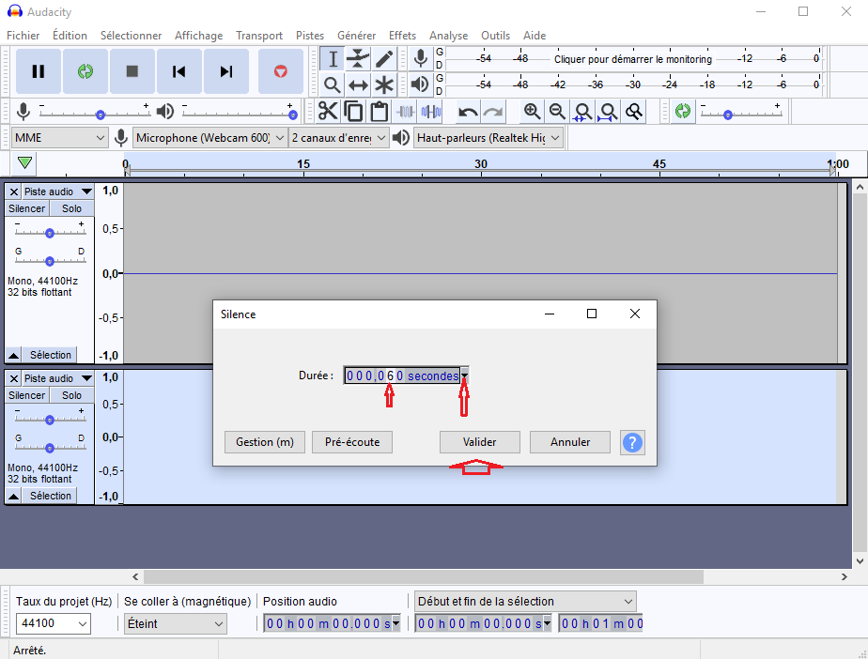
Task: Expand the duration format arrow next to secondes
Action: point(464,375)
